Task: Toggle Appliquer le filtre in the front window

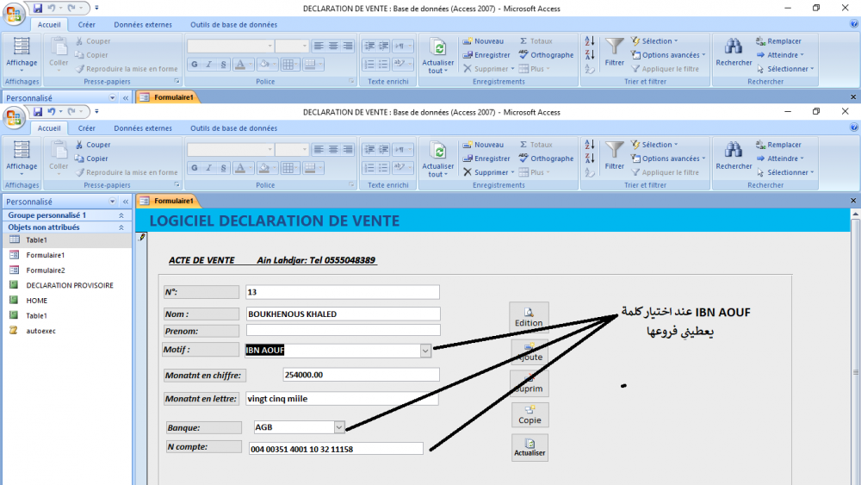Action: (x=665, y=172)
